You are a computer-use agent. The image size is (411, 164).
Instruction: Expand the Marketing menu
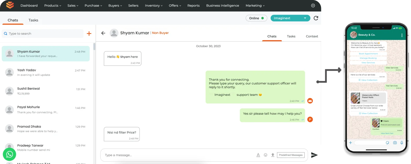pyautogui.click(x=255, y=5)
